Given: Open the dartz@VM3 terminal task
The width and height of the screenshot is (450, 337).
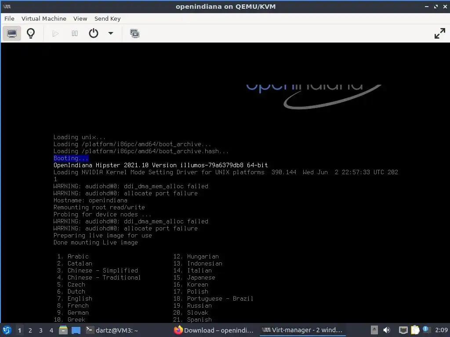Looking at the screenshot, I should pos(112,330).
